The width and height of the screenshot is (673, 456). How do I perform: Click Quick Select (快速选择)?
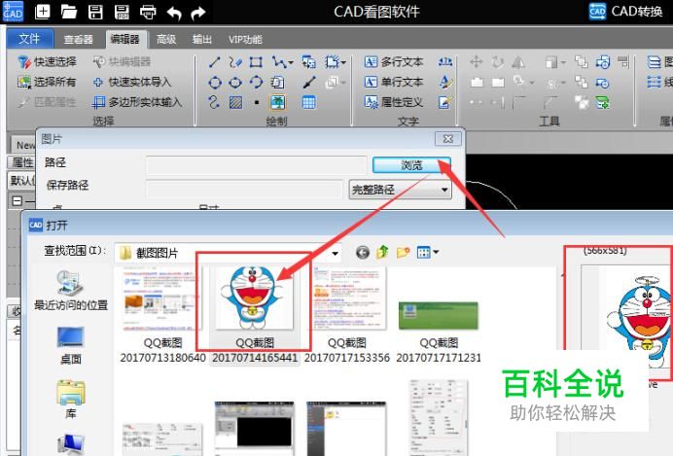[x=47, y=62]
